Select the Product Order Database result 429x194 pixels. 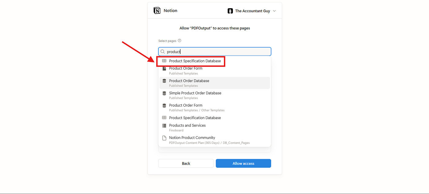tap(214, 83)
